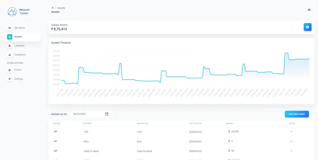Click the Net Worth sidebar icon

pyautogui.click(x=9, y=28)
